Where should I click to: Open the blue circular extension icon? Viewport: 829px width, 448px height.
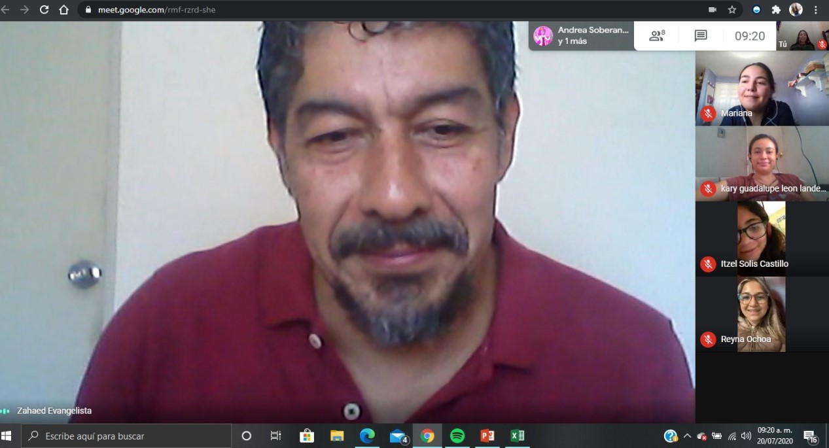coord(757,10)
